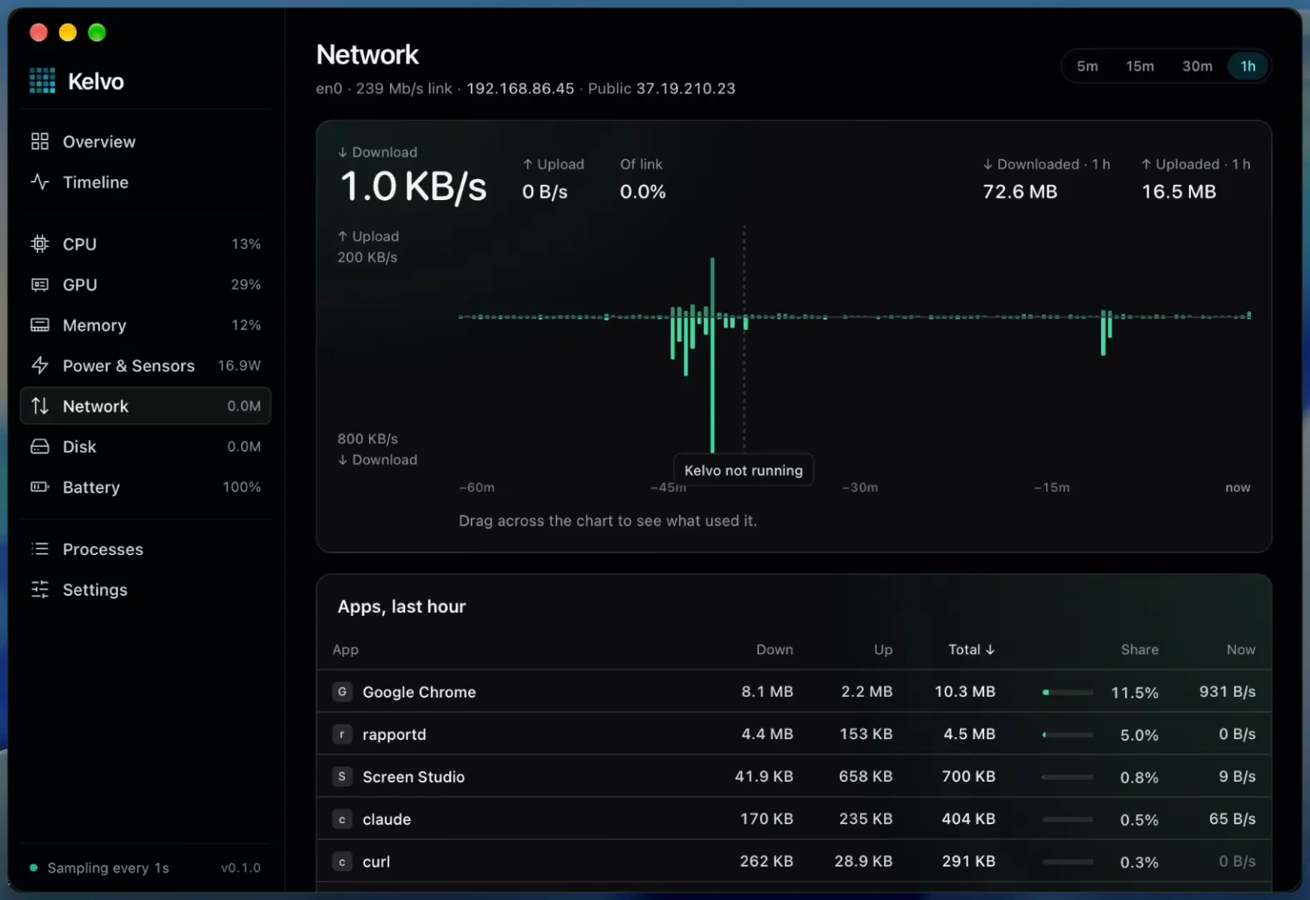Click the claude app icon
The image size is (1310, 900).
[342, 819]
